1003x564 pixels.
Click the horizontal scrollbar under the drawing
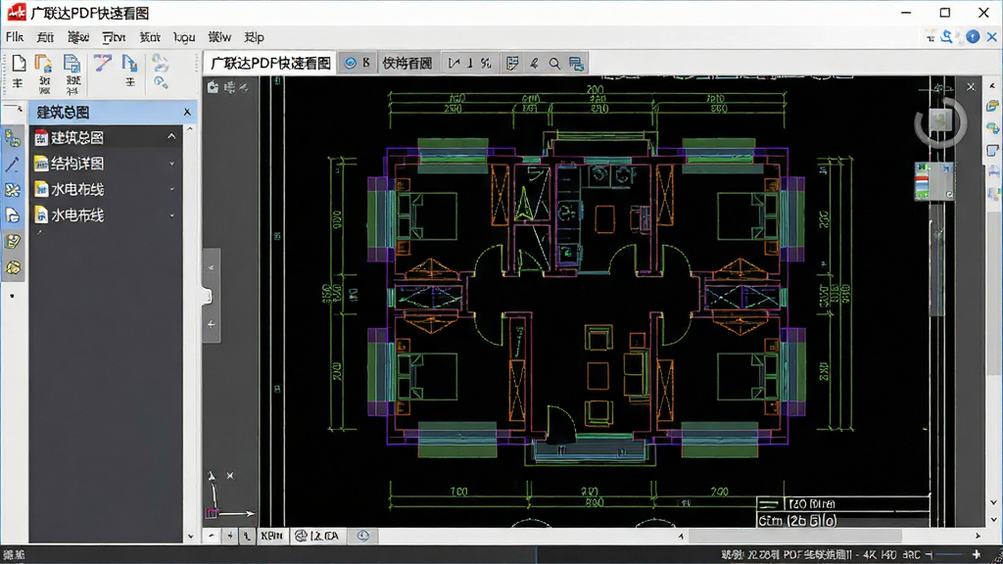pyautogui.click(x=794, y=536)
